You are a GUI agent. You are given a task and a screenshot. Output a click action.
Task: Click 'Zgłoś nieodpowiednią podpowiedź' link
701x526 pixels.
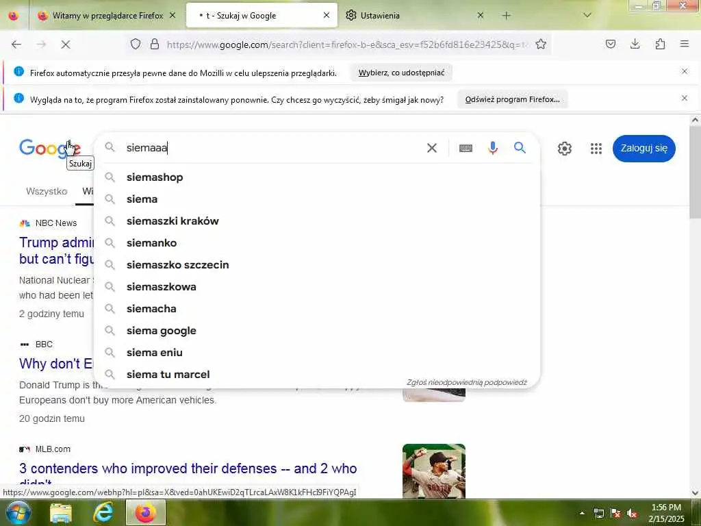[x=467, y=382]
